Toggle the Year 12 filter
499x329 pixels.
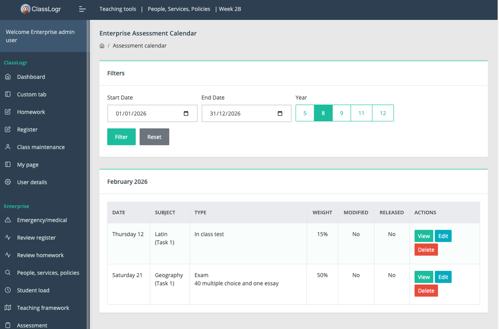[383, 113]
